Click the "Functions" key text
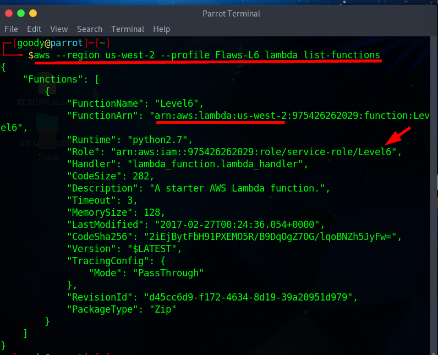Screen dimensions: 438x355 click(53, 79)
